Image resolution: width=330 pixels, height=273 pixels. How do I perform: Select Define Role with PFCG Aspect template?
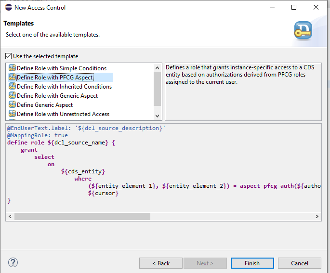(55, 78)
